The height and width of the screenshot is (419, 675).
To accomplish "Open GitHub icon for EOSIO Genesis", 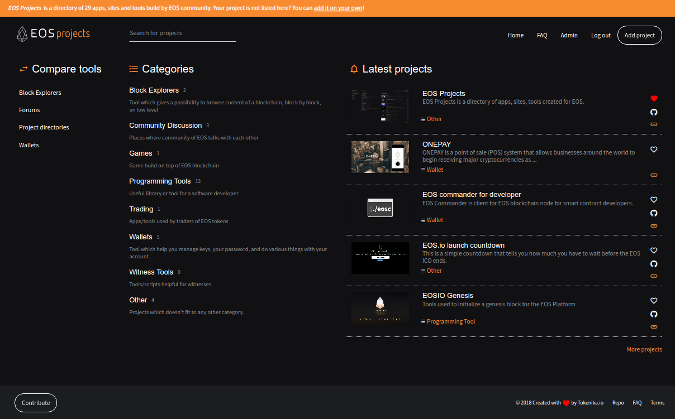I will 654,314.
